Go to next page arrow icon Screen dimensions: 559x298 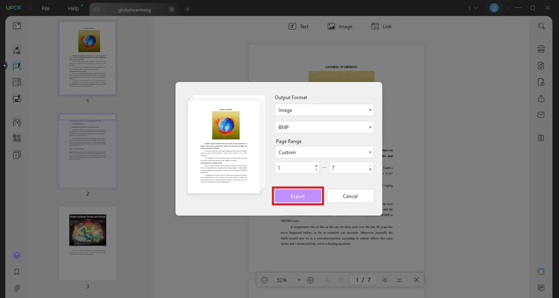tap(385, 280)
